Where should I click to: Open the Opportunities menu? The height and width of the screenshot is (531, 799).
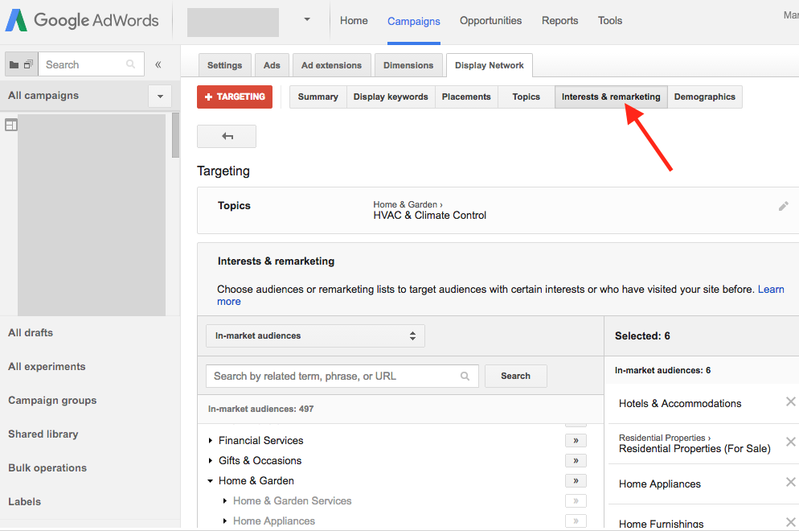[490, 21]
